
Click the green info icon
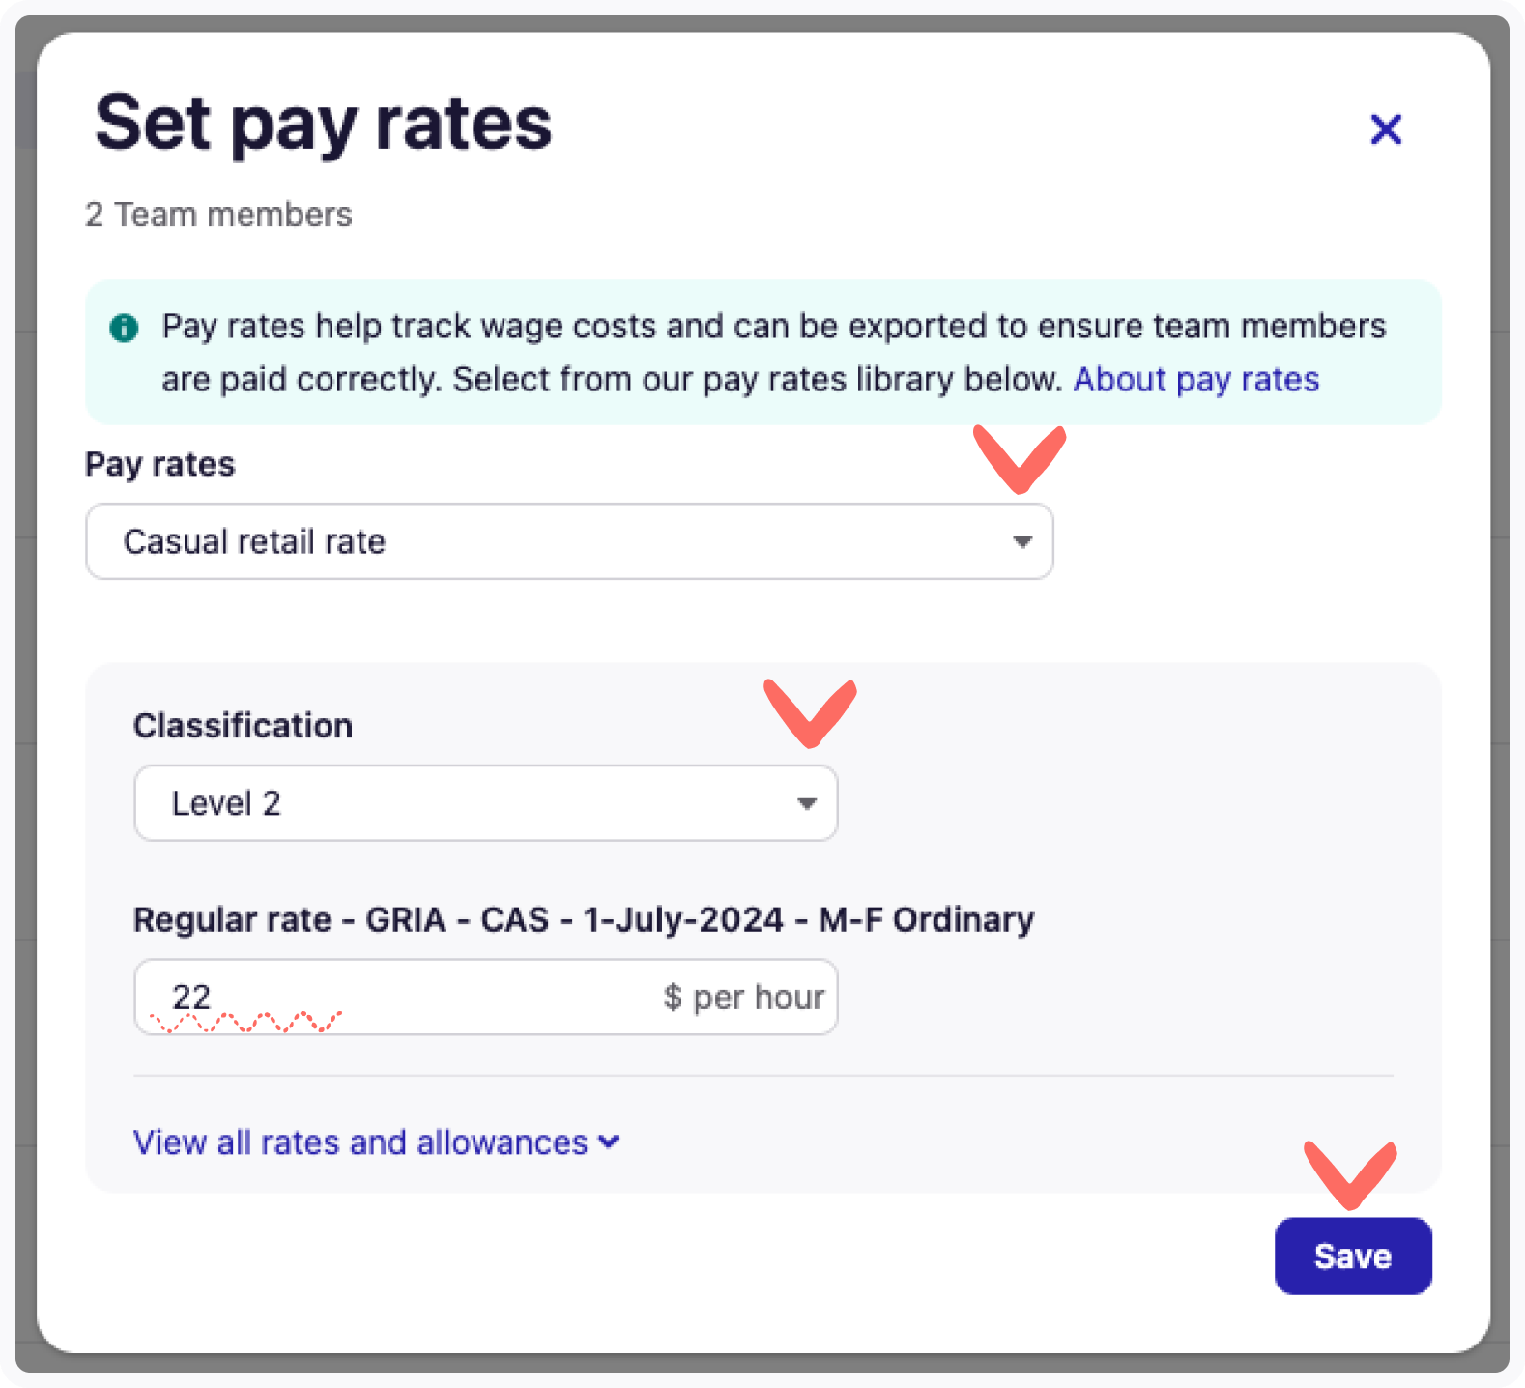pos(124,328)
